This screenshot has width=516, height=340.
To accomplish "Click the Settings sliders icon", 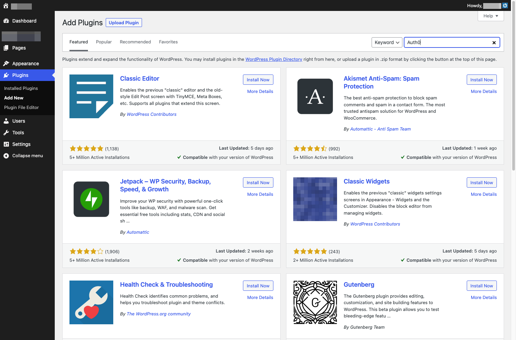I will click(x=6, y=144).
